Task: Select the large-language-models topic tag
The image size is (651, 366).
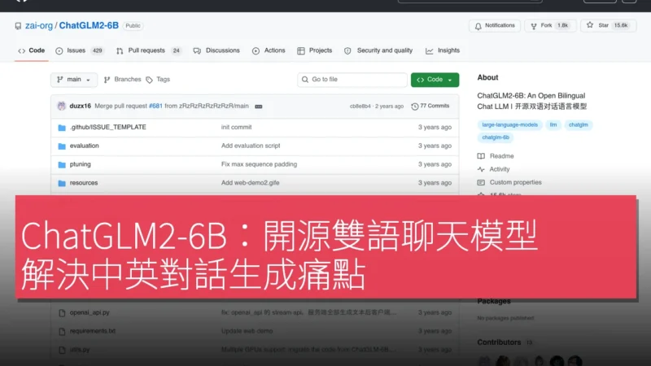Action: 510,125
